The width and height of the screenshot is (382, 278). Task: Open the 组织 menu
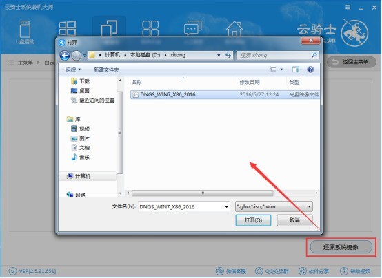73,69
